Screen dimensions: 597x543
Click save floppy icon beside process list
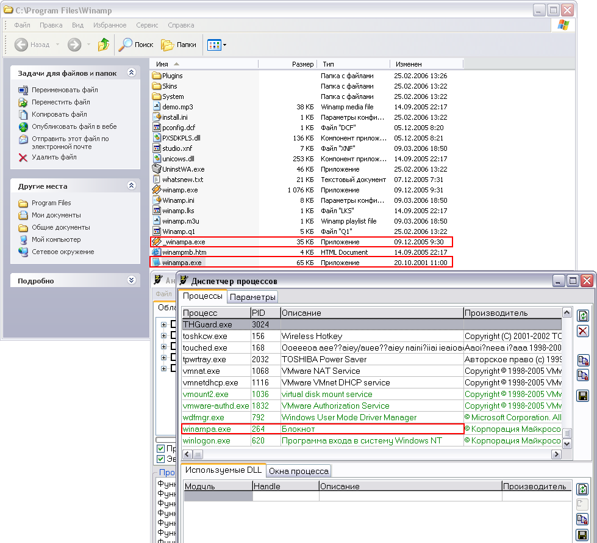[x=583, y=396]
